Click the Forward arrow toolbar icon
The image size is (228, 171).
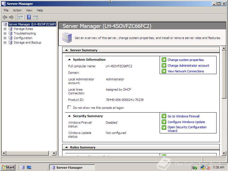click(x=11, y=17)
